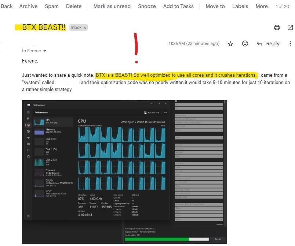The image size is (295, 246).
Task: Select CPU entry in embedded Task Manager sidebar
Action: (53, 122)
